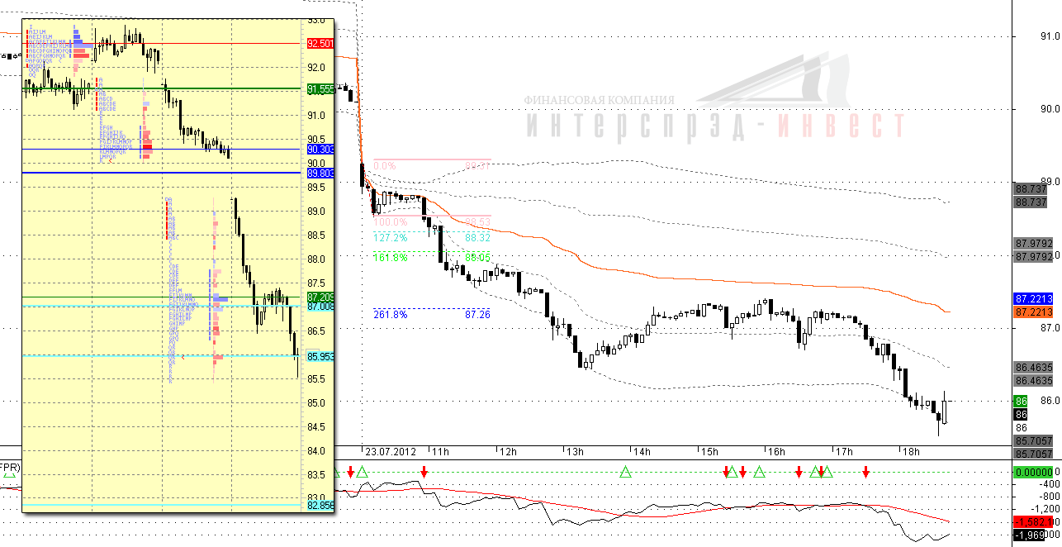The image size is (1062, 547).
Task: Click the cyan 82.856 label at inset bottom
Action: click(320, 504)
